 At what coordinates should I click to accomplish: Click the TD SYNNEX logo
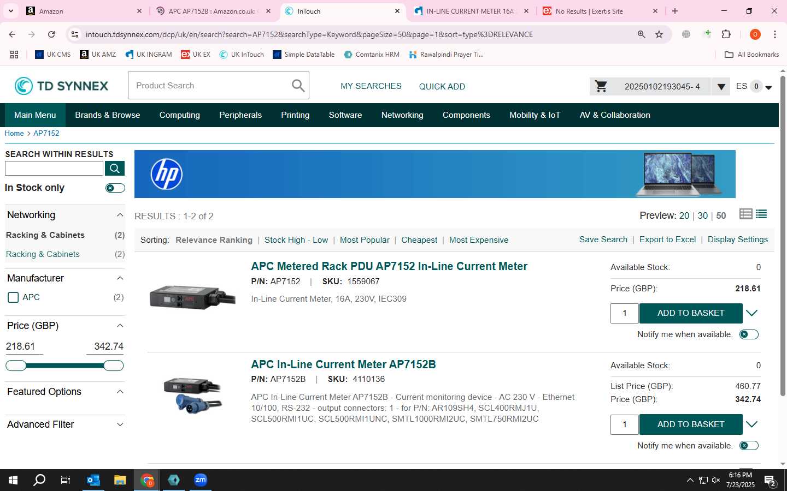[61, 86]
